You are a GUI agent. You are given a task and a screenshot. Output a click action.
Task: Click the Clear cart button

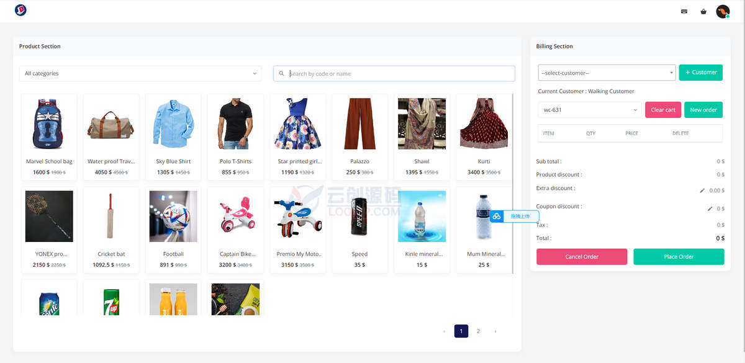click(663, 110)
